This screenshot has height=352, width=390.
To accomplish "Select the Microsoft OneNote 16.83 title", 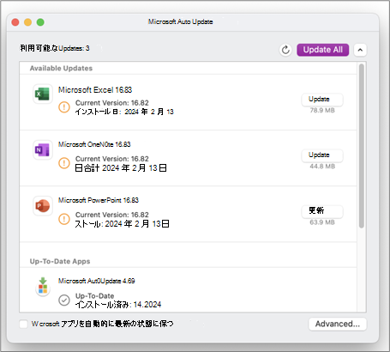I will click(94, 144).
